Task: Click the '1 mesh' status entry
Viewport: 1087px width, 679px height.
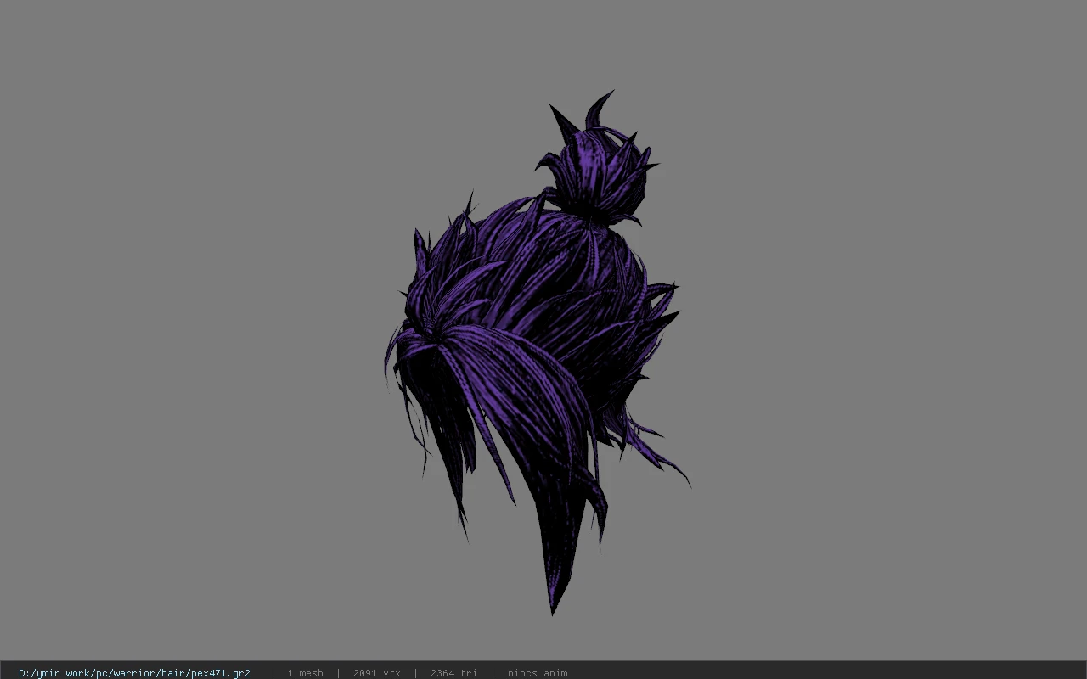Action: [305, 673]
